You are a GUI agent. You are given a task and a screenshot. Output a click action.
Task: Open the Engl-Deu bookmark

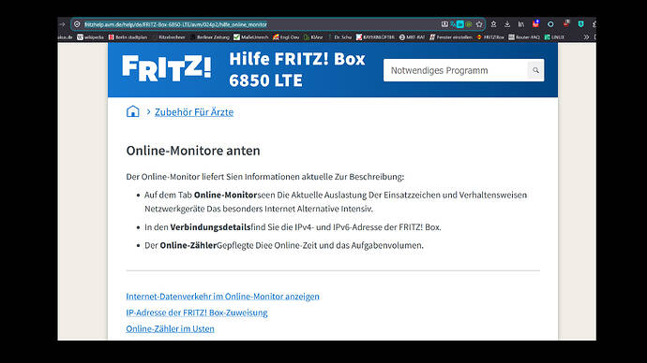pos(286,37)
